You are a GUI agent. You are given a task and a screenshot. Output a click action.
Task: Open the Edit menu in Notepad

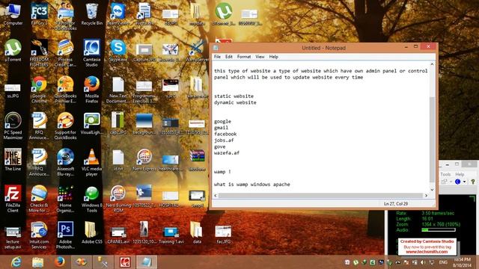pos(229,57)
